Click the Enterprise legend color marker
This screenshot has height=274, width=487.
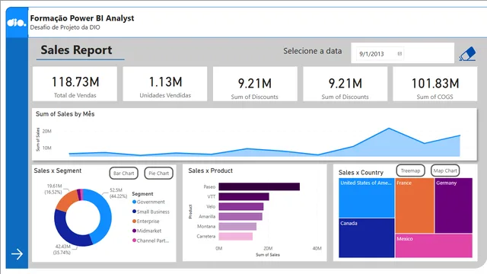coord(134,221)
